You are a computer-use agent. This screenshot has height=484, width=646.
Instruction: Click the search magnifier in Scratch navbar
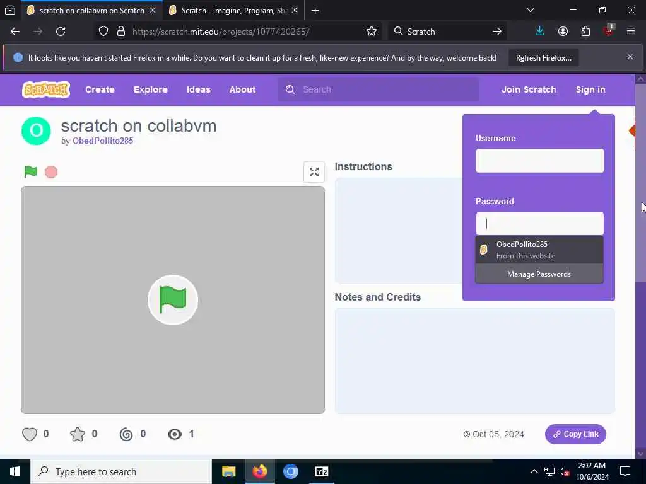tap(290, 89)
